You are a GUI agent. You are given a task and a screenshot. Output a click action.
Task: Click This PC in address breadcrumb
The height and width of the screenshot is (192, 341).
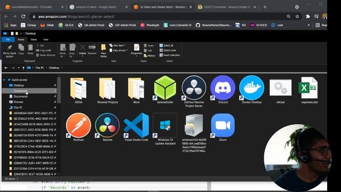[x=39, y=68]
